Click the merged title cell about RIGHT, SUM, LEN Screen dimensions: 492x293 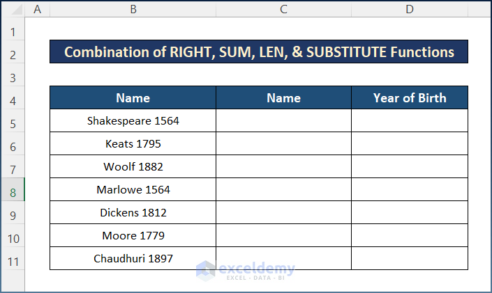pyautogui.click(x=259, y=52)
